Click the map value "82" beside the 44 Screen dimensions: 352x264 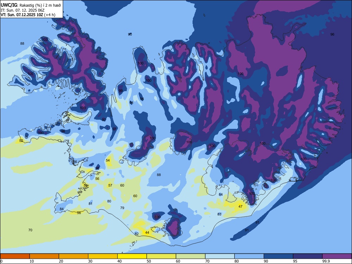tap(137, 234)
